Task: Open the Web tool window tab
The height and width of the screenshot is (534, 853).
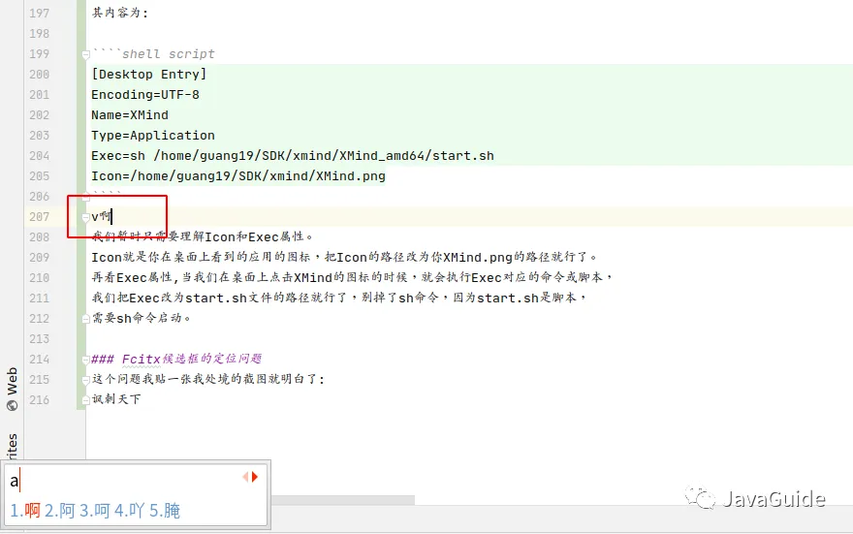Action: [x=12, y=389]
